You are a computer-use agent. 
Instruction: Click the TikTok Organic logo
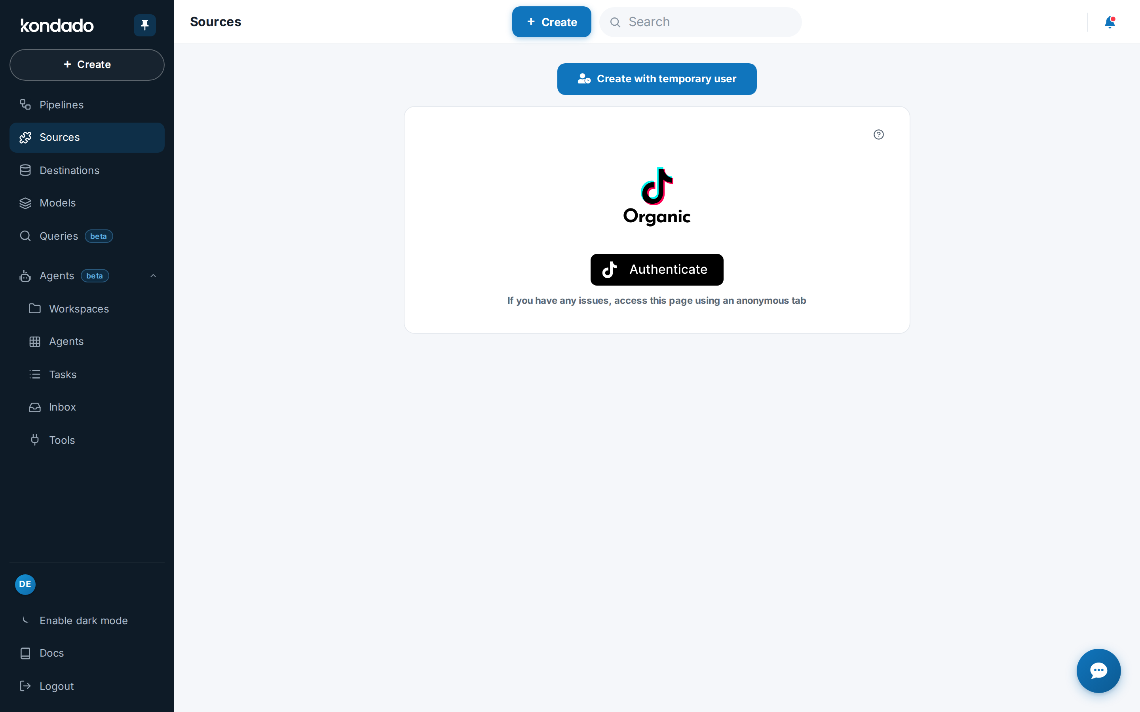[x=657, y=197]
